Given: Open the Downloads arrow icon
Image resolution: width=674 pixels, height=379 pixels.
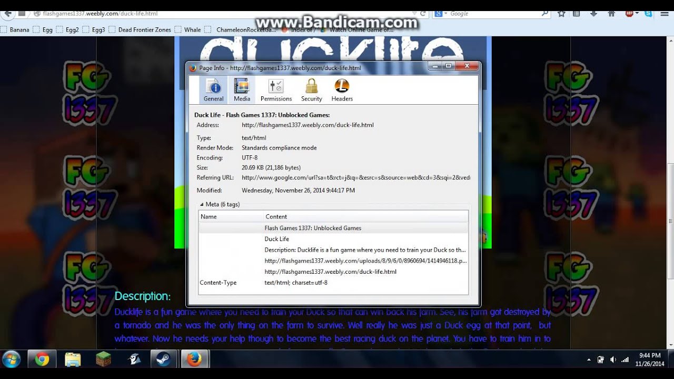Looking at the screenshot, I should pos(593,14).
